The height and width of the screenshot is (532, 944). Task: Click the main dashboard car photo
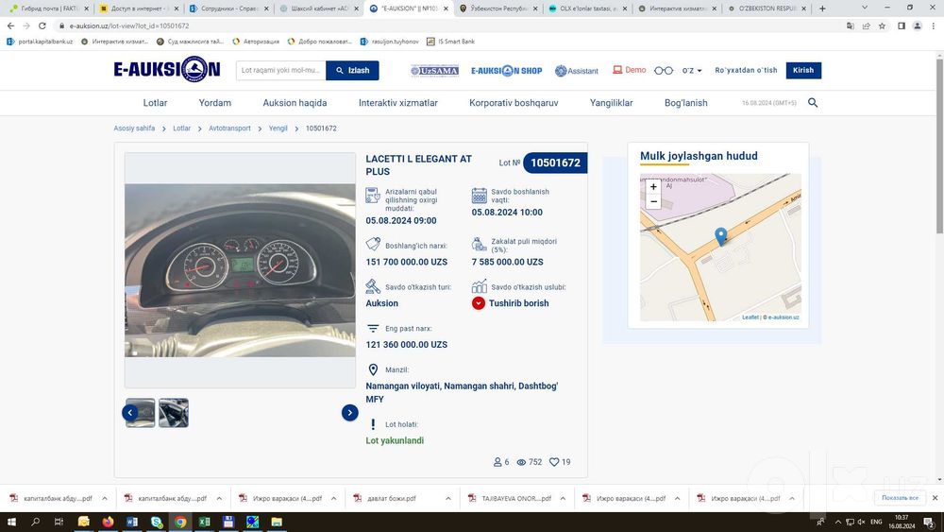tap(240, 270)
